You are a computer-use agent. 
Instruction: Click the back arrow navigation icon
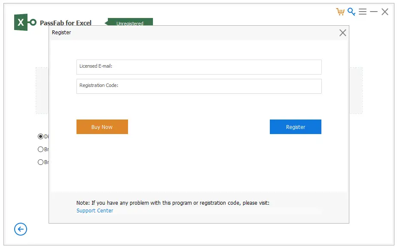pos(20,229)
